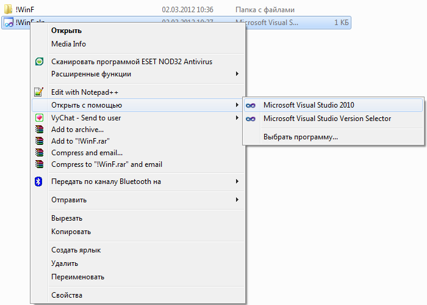Click the Bluetooth icon in the menu

38,182
